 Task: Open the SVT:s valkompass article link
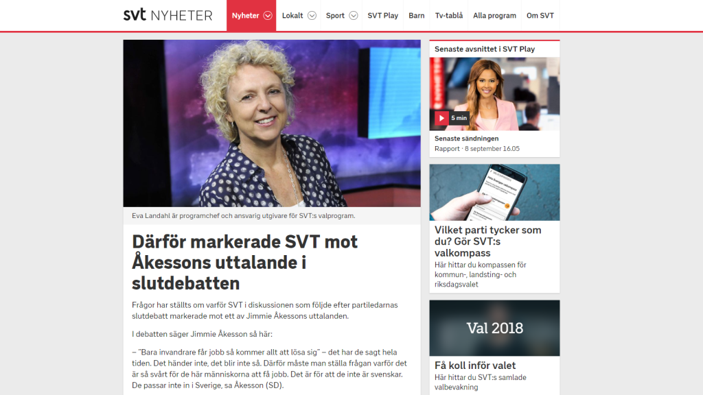(x=488, y=241)
